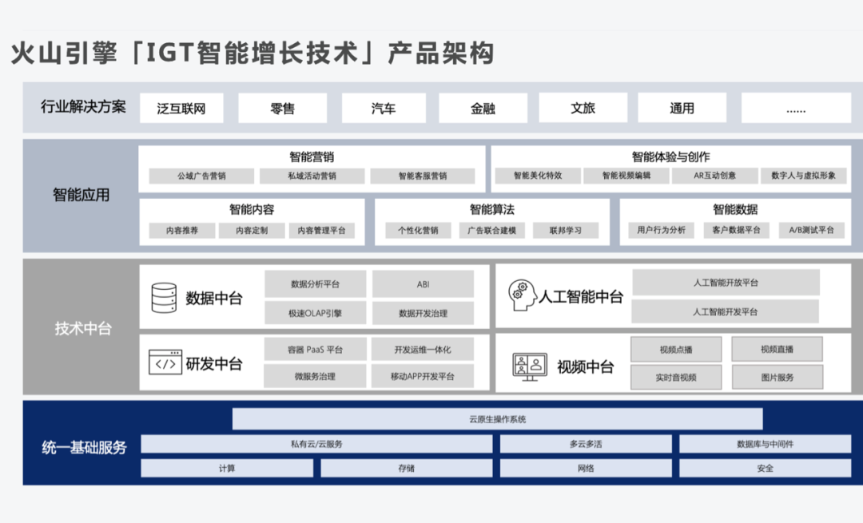Click the 统一基础服务 row label
The image size is (863, 523).
click(84, 447)
